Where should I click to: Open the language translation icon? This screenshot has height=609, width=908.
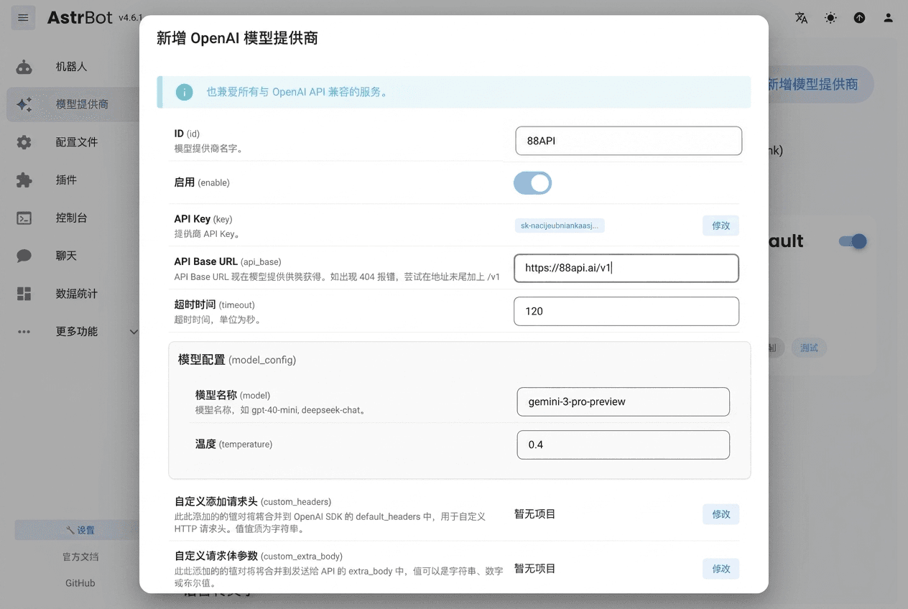pos(802,18)
